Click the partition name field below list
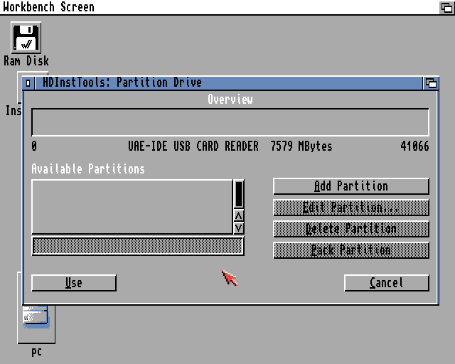Viewport: 455px width, 364px height. [x=137, y=246]
